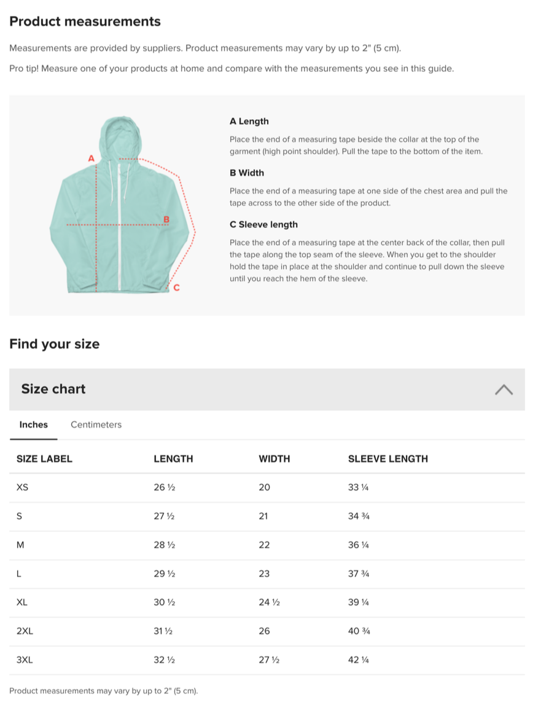The image size is (533, 711).
Task: Click the WIDTH column header
Action: pos(274,459)
